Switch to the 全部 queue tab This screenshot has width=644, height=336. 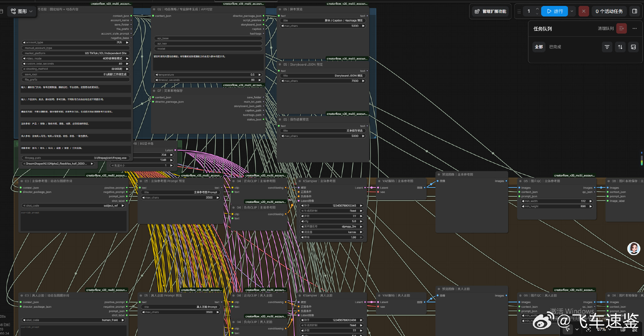point(539,47)
